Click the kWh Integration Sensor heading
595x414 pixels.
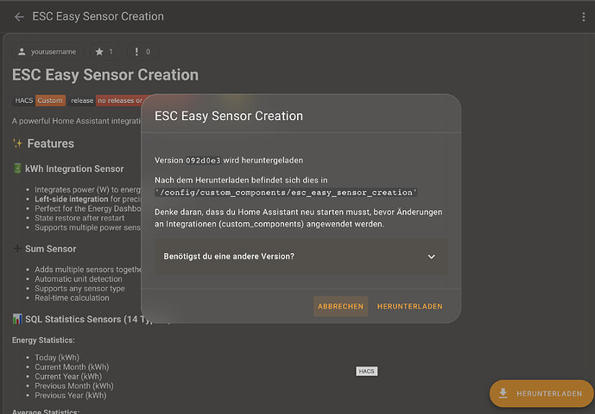[x=74, y=169]
